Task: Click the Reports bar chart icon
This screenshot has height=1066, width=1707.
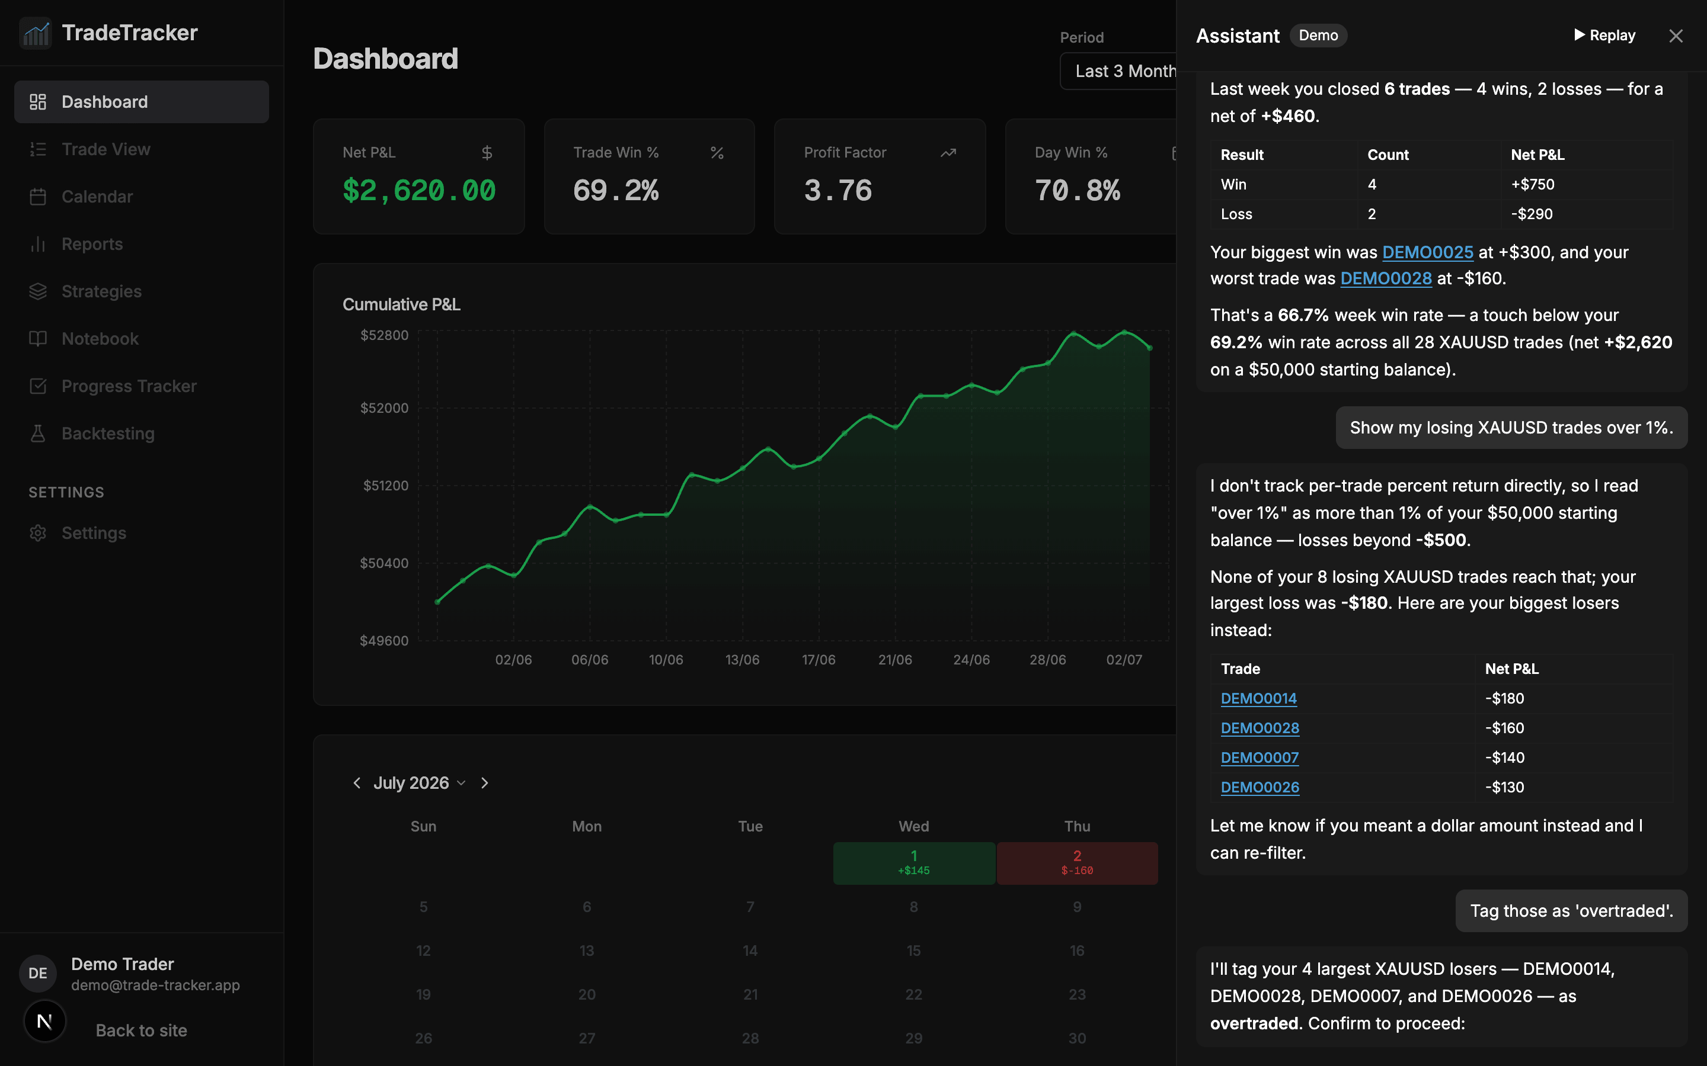Action: click(38, 244)
